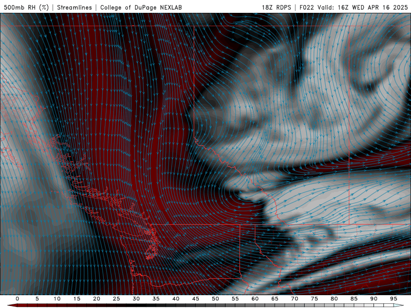Click the 'College of DuPage NEXLAB' text
Screen dimensions: 411x308
coord(141,7)
